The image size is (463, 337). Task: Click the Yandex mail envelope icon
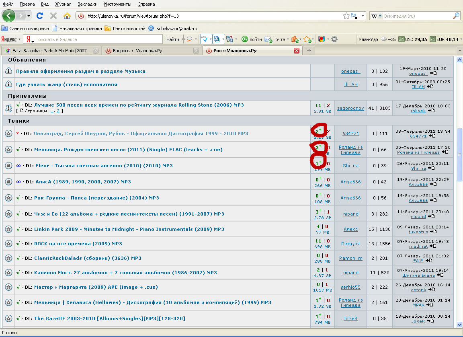click(268, 39)
